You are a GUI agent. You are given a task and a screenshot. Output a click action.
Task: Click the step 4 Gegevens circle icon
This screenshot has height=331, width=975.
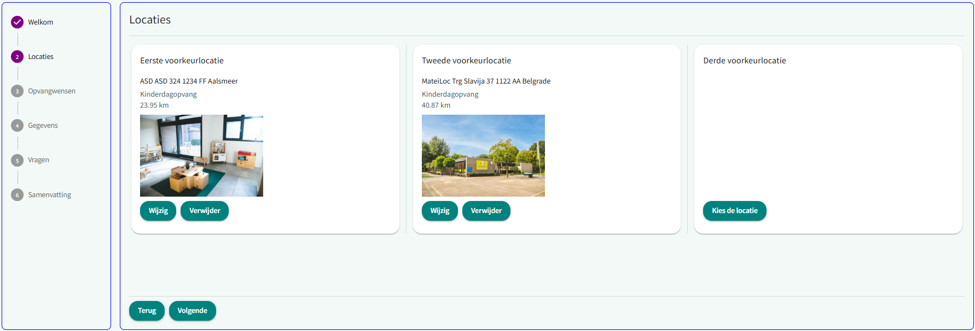(17, 126)
